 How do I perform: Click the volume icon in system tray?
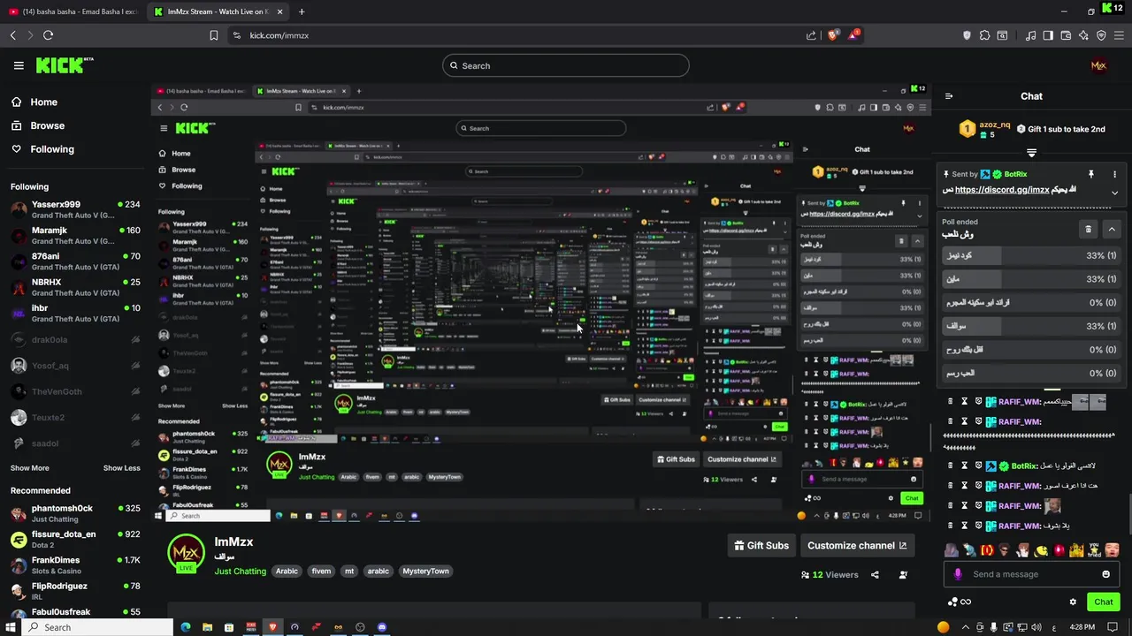[x=1036, y=627]
